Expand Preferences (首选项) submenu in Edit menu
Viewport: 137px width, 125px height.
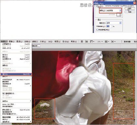click(16, 122)
